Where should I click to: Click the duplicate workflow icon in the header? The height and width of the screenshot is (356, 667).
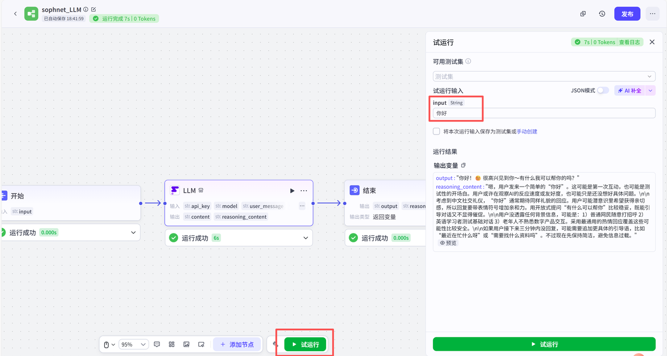coord(583,14)
